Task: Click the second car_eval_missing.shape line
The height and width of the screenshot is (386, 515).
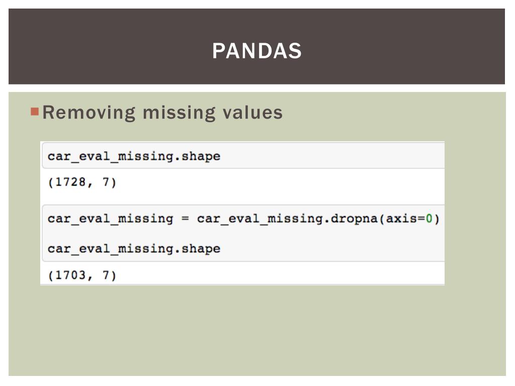Action: point(134,248)
